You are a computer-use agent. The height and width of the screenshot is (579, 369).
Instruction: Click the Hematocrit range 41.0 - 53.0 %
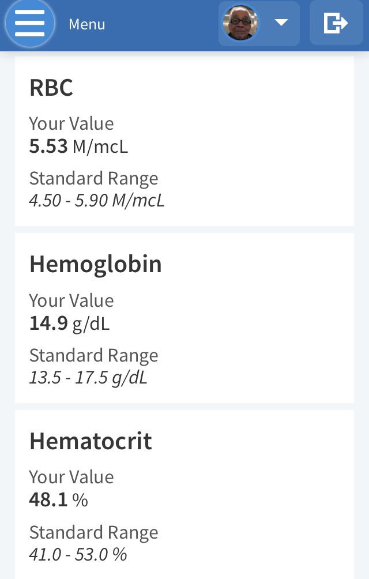pos(78,554)
